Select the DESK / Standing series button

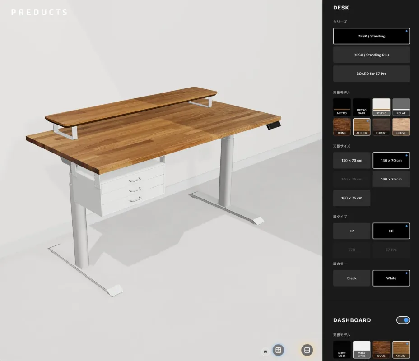371,36
